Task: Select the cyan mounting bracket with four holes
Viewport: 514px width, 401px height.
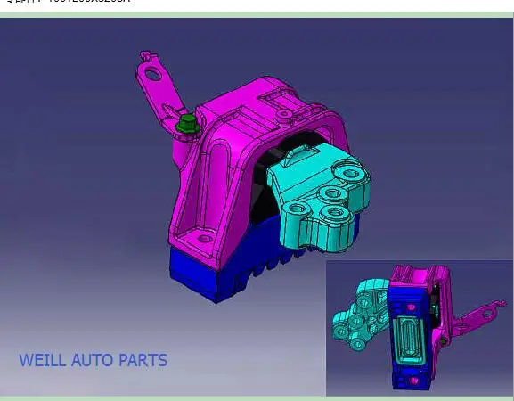Action: click(x=320, y=197)
